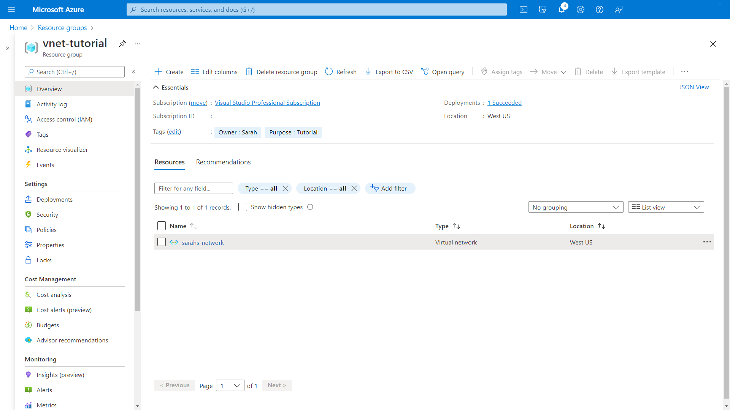The width and height of the screenshot is (730, 410).
Task: Collapse the Essentials section
Action: tap(156, 87)
